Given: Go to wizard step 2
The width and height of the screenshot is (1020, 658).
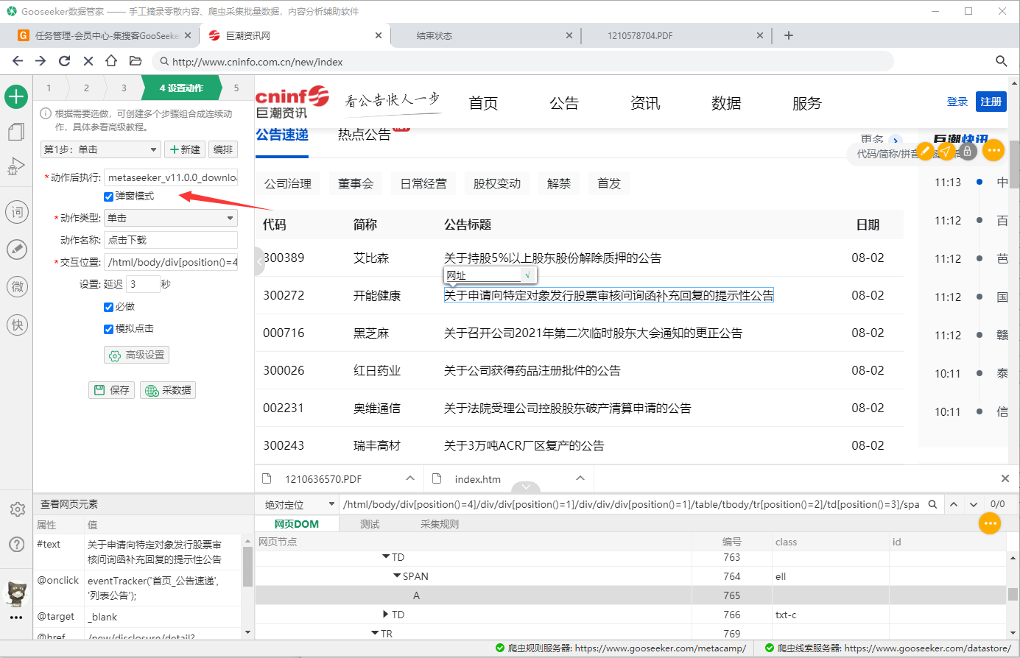Looking at the screenshot, I should click(86, 88).
